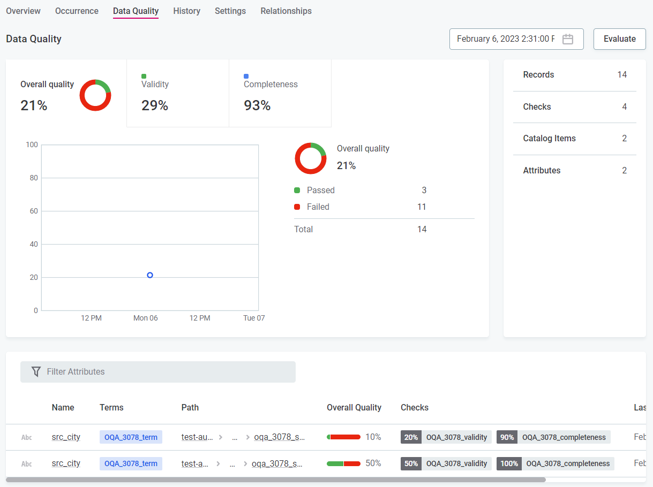Click the Overall quality donut chart at top
Image resolution: width=653 pixels, height=487 pixels.
click(x=95, y=95)
